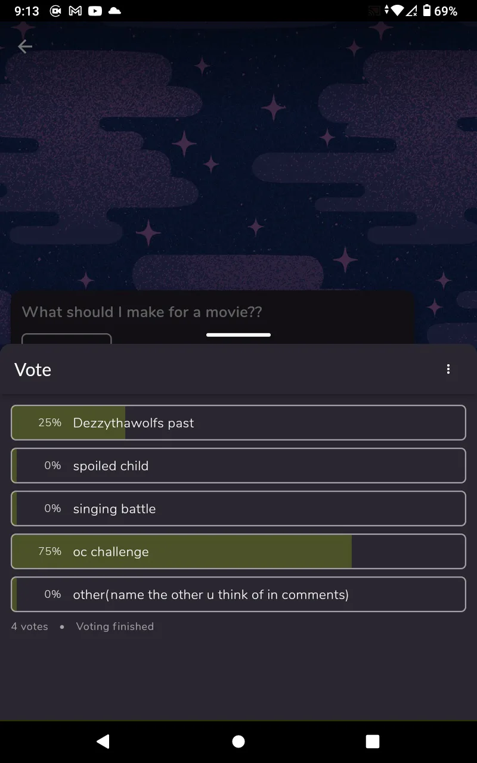The width and height of the screenshot is (477, 763).
Task: Tap the 4 votes count label
Action: 30,626
